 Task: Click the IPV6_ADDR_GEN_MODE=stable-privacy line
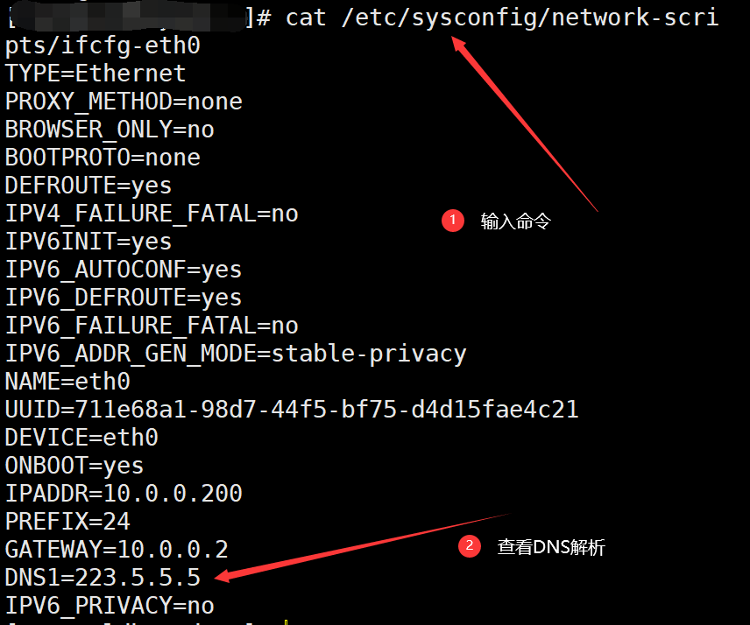click(x=236, y=354)
